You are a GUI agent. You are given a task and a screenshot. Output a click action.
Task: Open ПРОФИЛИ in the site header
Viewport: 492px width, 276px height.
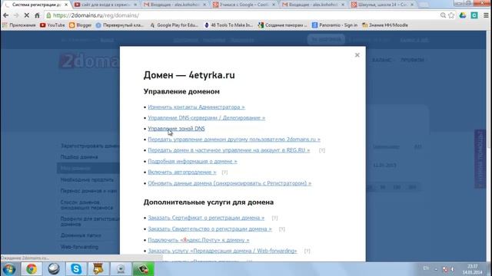click(x=412, y=60)
